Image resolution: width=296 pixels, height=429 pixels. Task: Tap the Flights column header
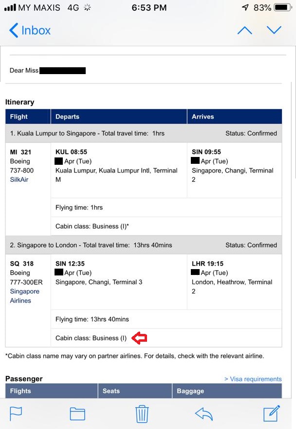coord(21,391)
